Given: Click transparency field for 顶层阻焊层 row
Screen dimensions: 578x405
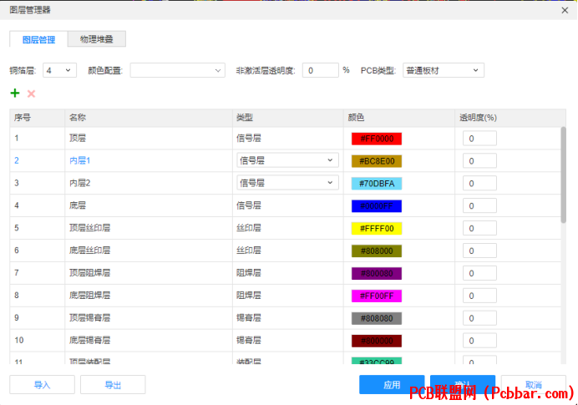Looking at the screenshot, I should point(479,273).
